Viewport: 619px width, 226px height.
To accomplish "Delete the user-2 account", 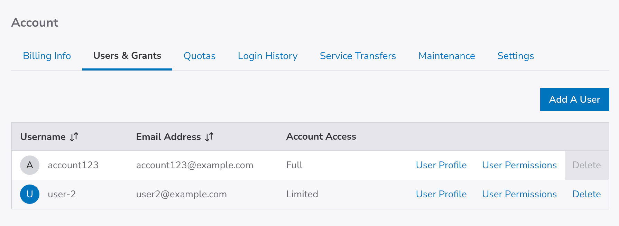I will tap(586, 194).
